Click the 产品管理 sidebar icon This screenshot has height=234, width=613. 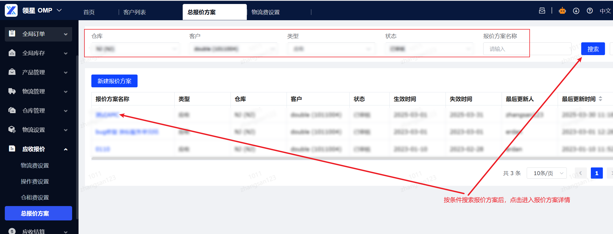12,72
